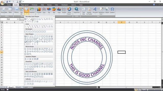Select the star shape in Recently Used Shapes
Screen dimensions: 163x91
37,21
